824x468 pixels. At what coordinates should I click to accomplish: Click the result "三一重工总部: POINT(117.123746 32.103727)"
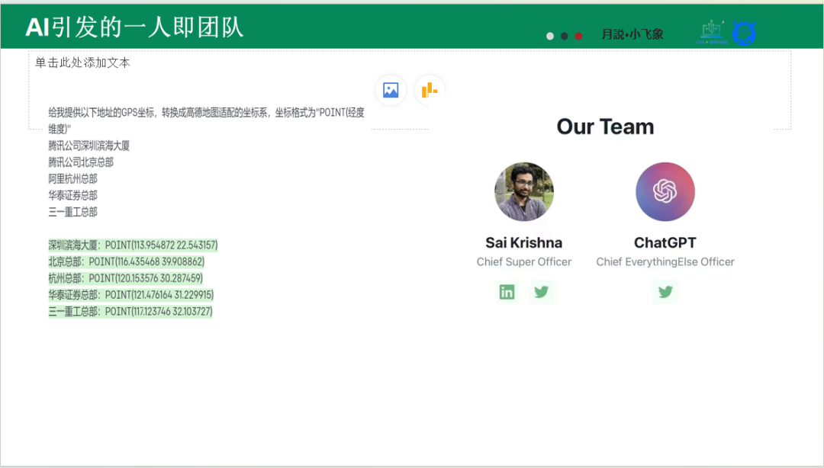tap(130, 312)
